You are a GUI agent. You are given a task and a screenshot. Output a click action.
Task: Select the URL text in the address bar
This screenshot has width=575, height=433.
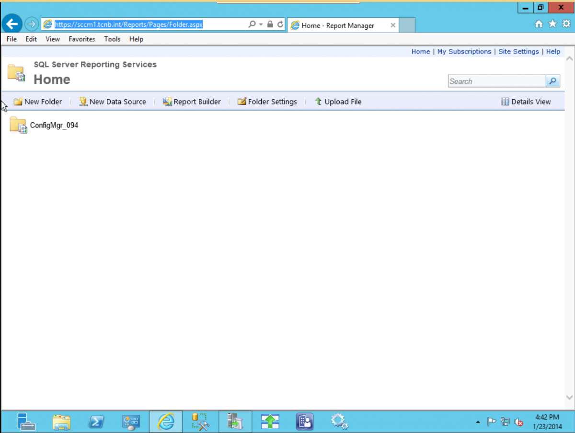[129, 24]
